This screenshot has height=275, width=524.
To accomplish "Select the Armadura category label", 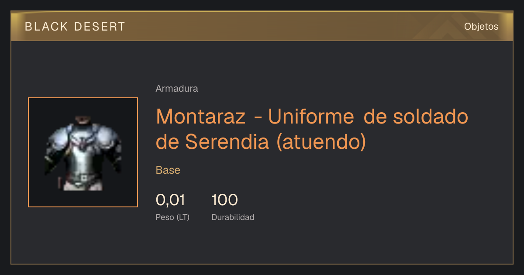I will (x=177, y=88).
